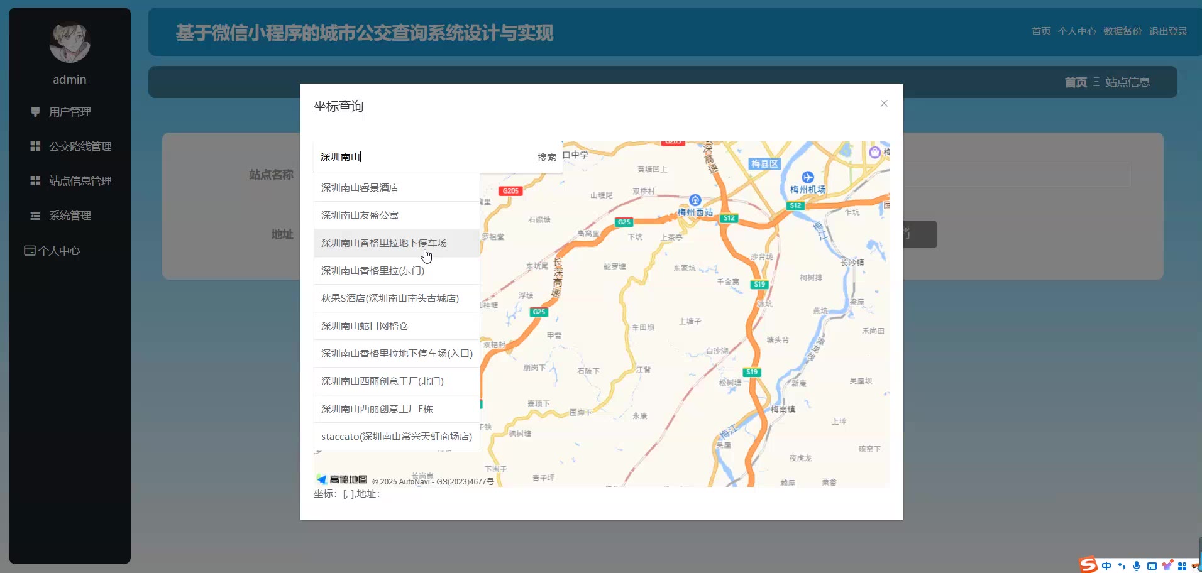Open the Sogou input method S logo
This screenshot has width=1202, height=573.
[x=1088, y=565]
